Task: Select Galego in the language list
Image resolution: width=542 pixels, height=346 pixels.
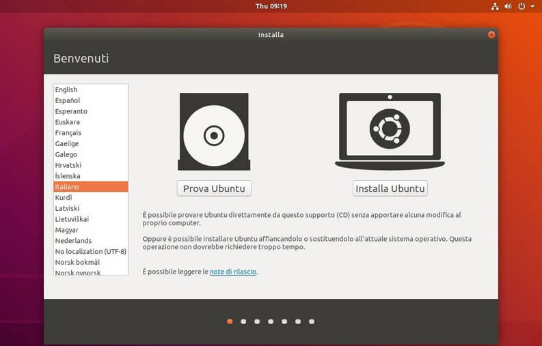Action: pyautogui.click(x=91, y=154)
